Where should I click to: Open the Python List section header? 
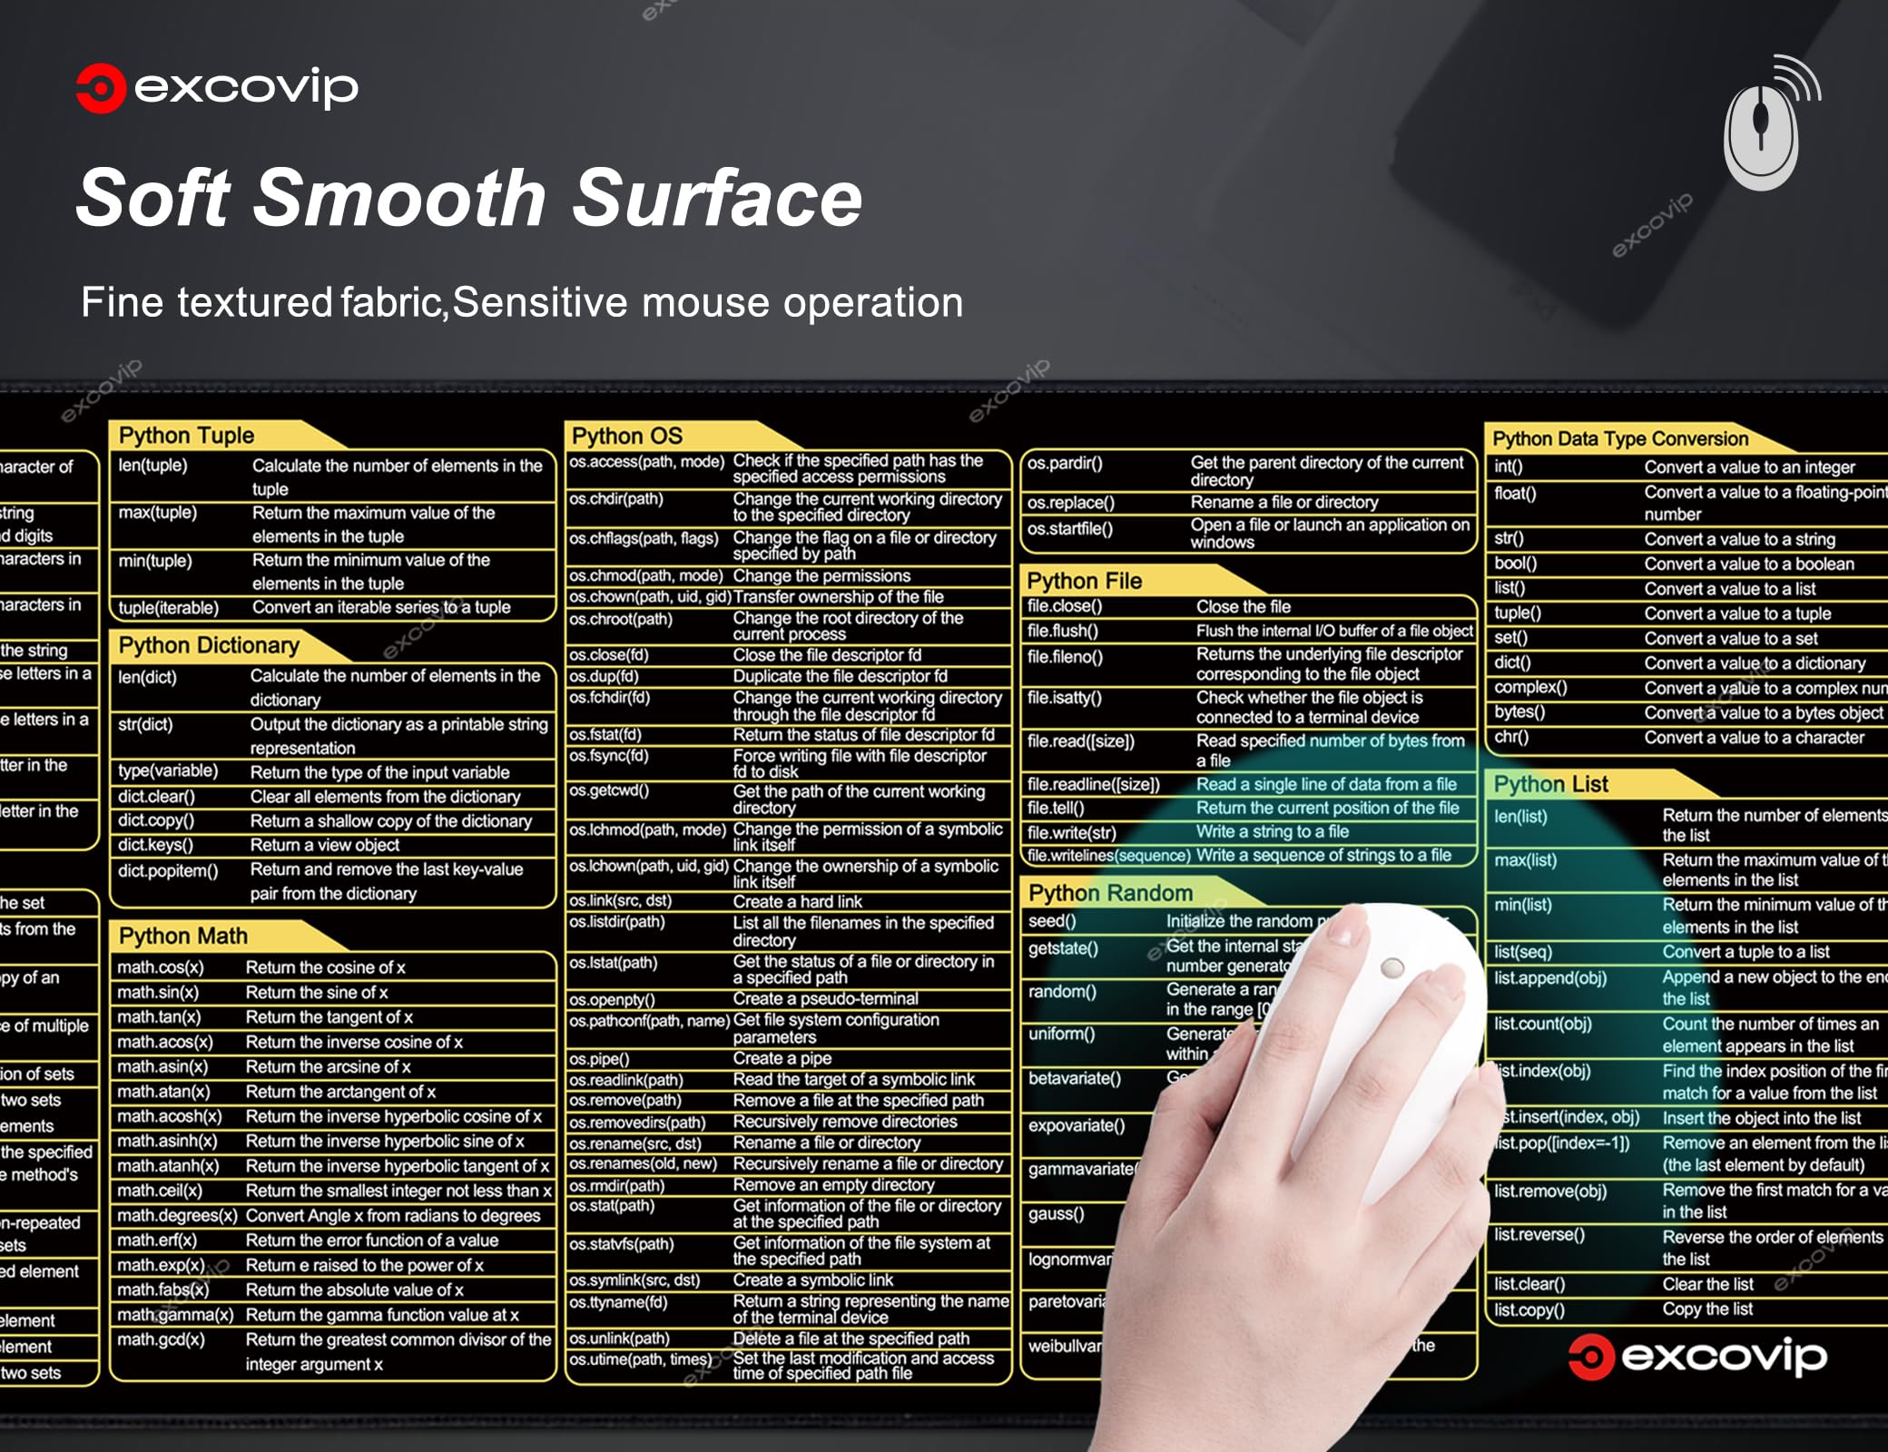point(1550,784)
